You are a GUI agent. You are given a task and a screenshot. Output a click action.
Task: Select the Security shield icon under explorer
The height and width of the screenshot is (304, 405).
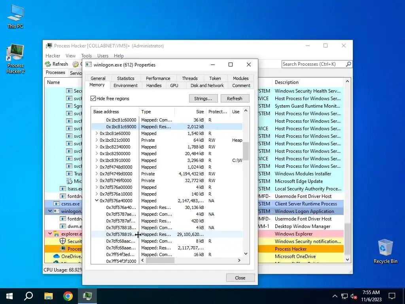pos(63,241)
